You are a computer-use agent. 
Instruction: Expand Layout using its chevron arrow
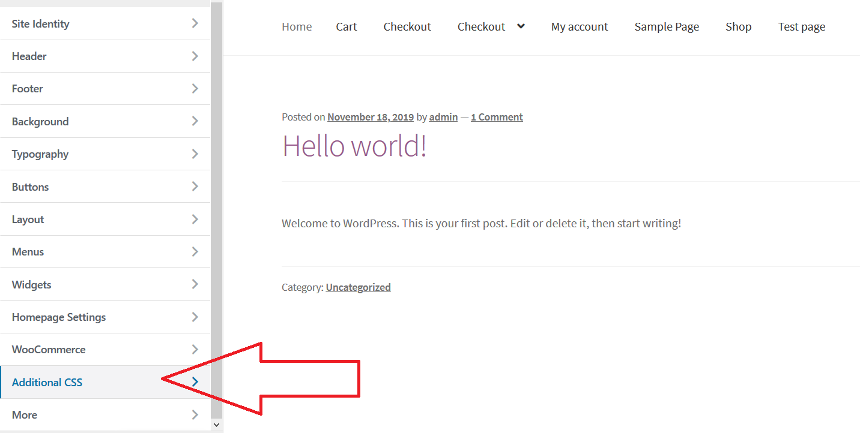pyautogui.click(x=195, y=219)
